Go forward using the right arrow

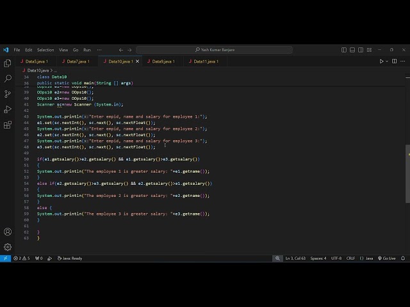[x=129, y=50]
